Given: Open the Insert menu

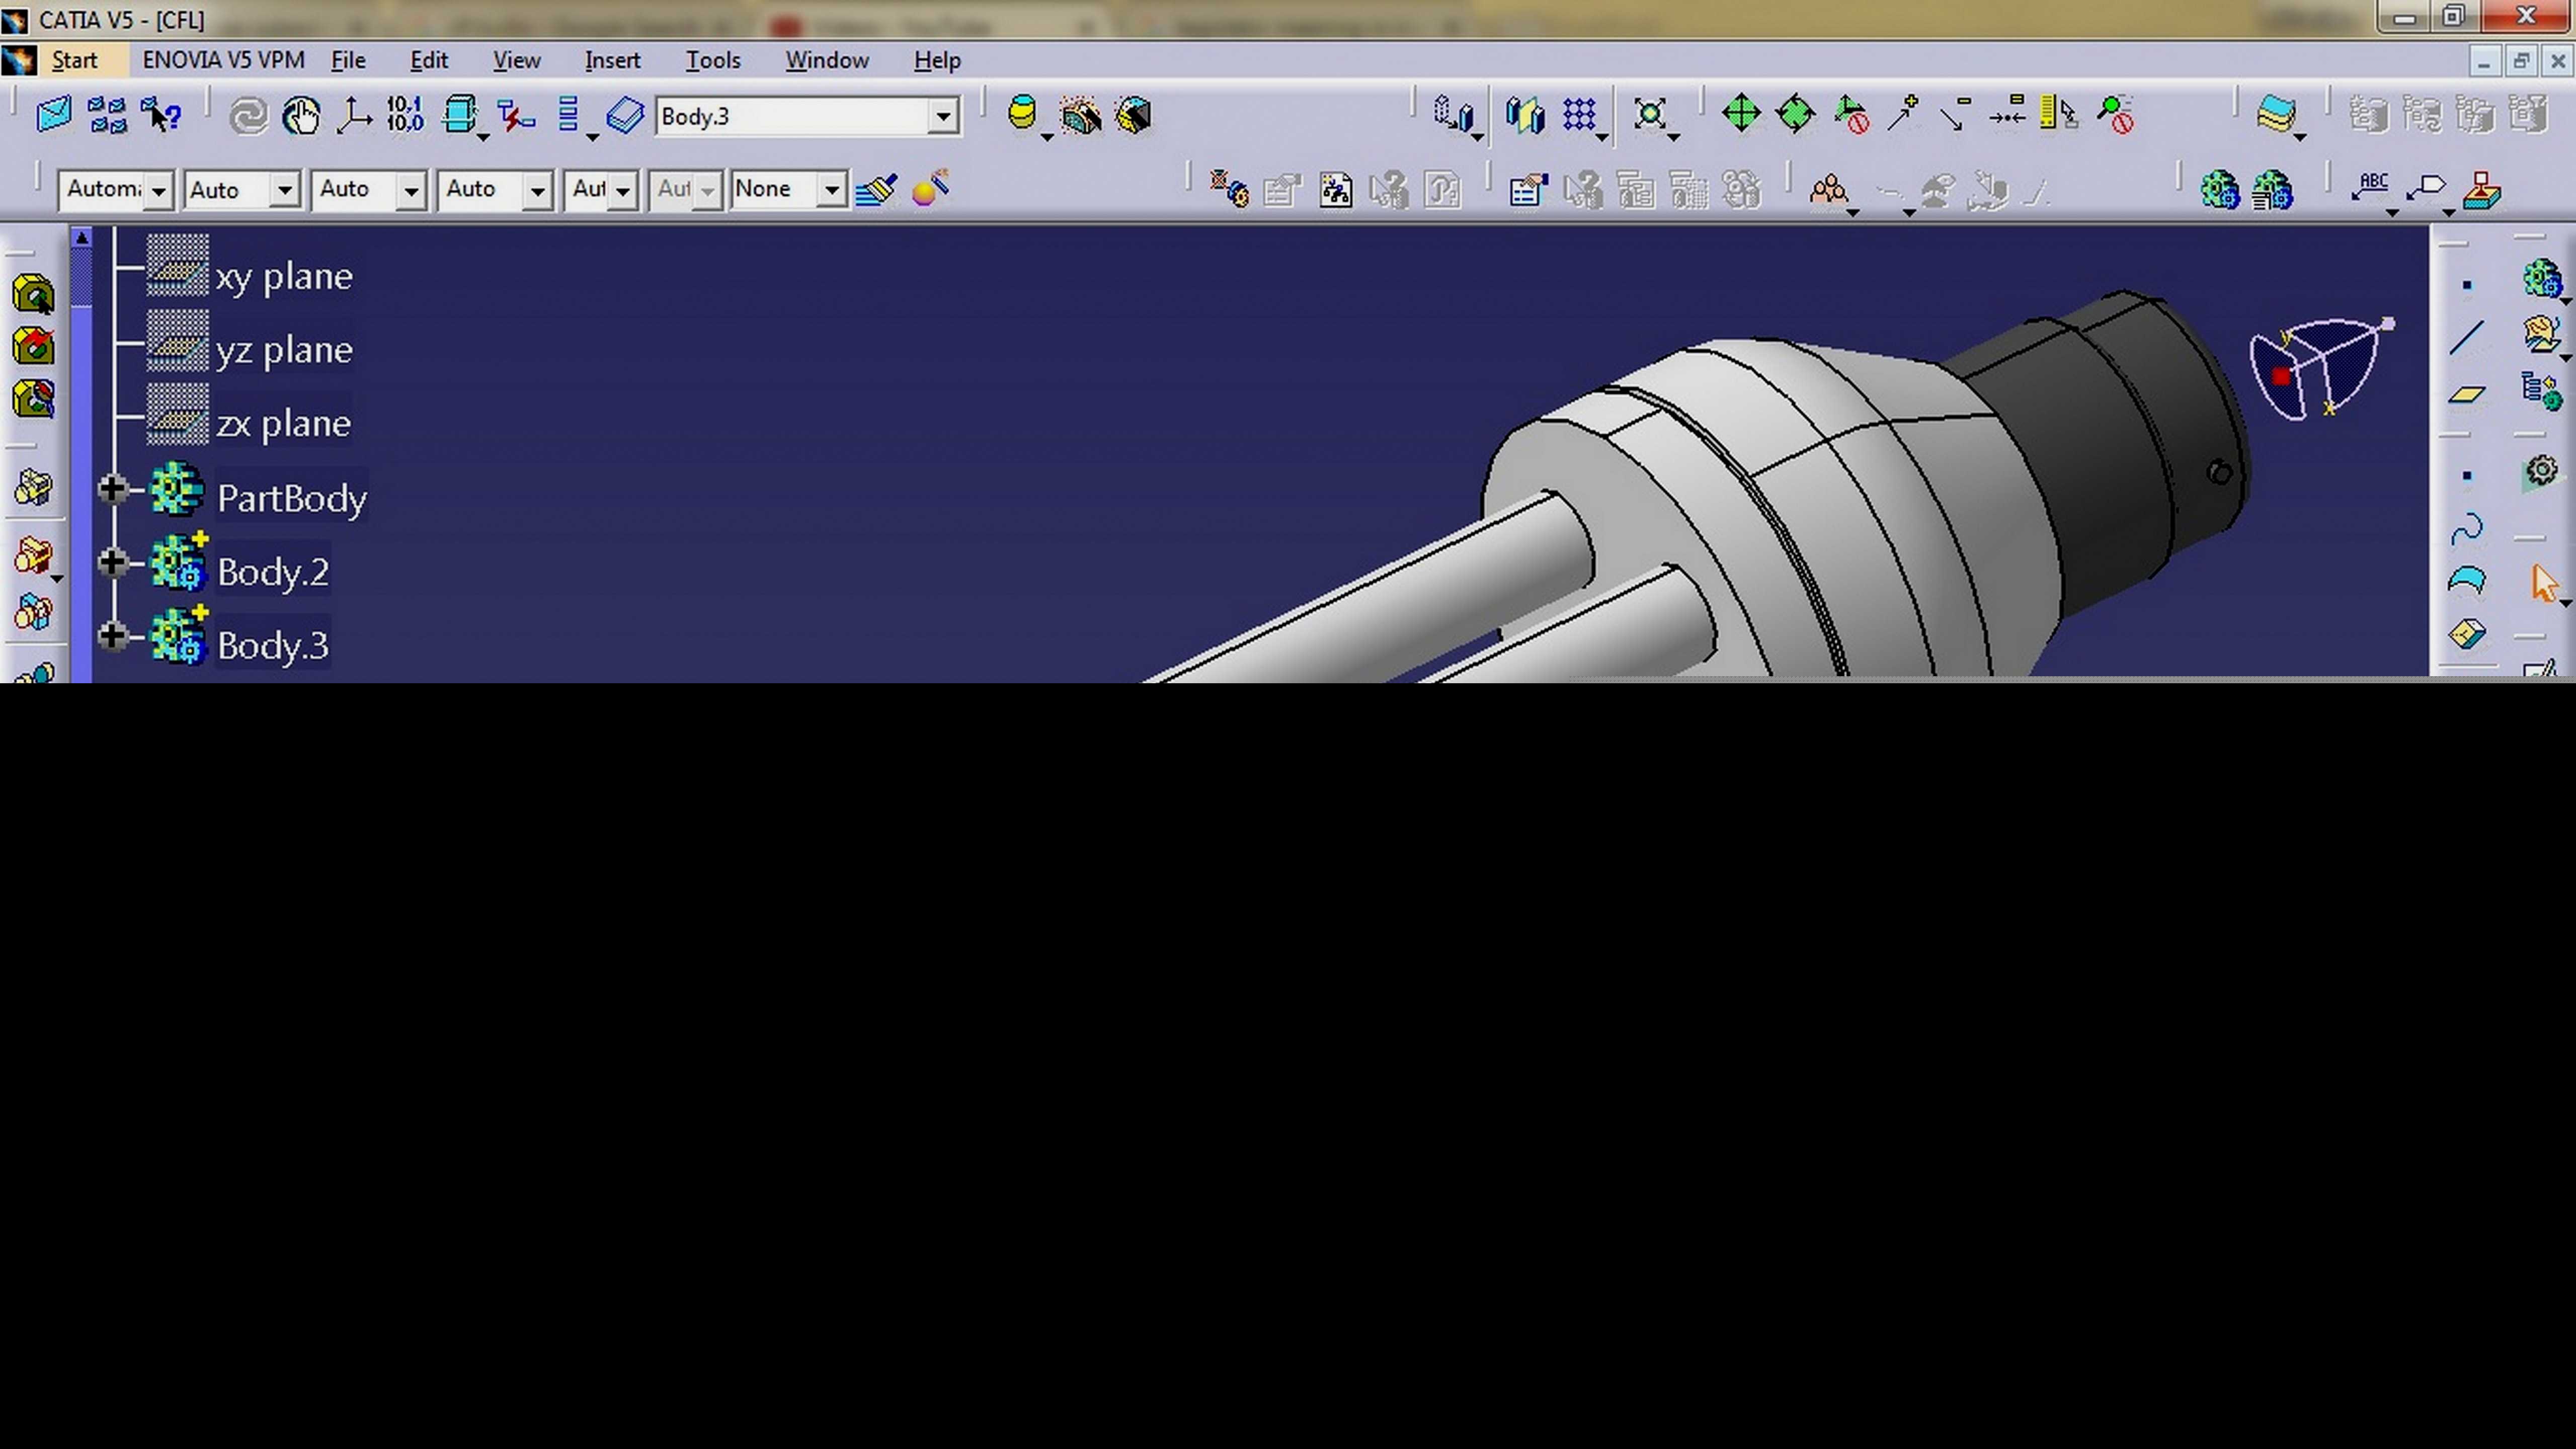Looking at the screenshot, I should tap(612, 60).
